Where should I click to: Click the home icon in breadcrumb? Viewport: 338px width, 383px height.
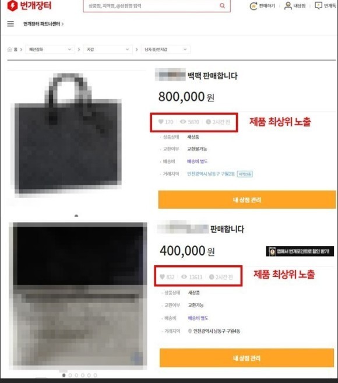click(x=9, y=50)
